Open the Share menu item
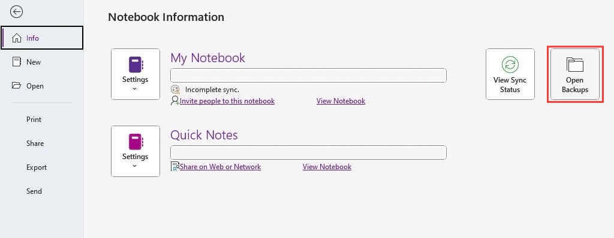Image resolution: width=614 pixels, height=238 pixels. (x=35, y=144)
